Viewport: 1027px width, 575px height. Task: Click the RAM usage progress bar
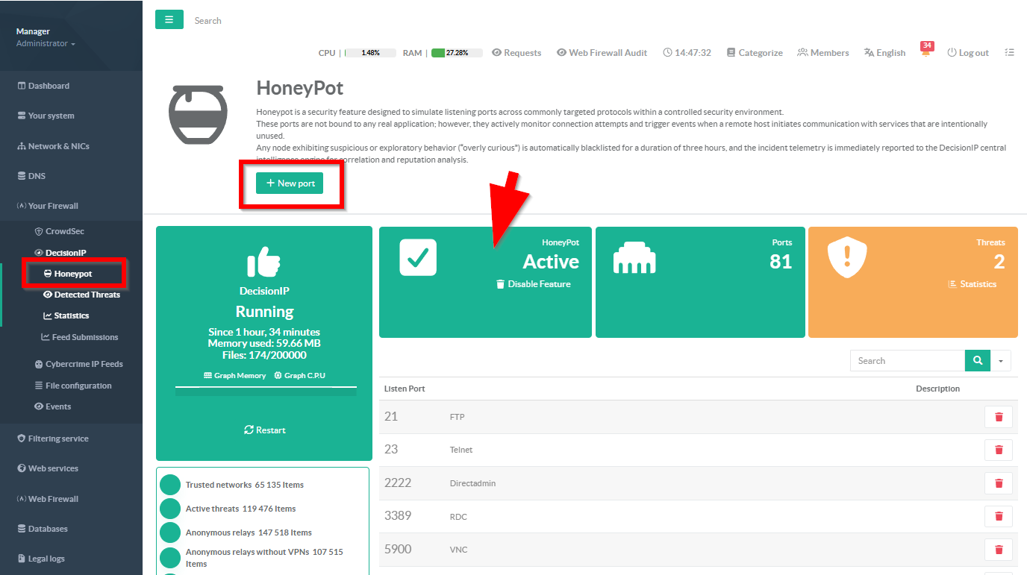456,53
